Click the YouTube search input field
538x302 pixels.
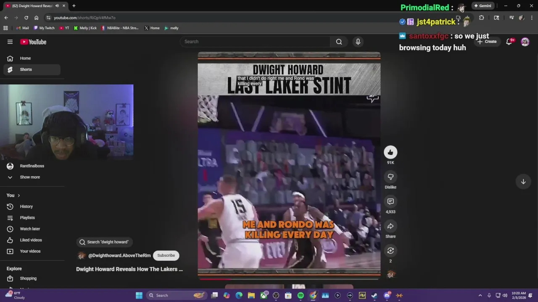[255, 42]
